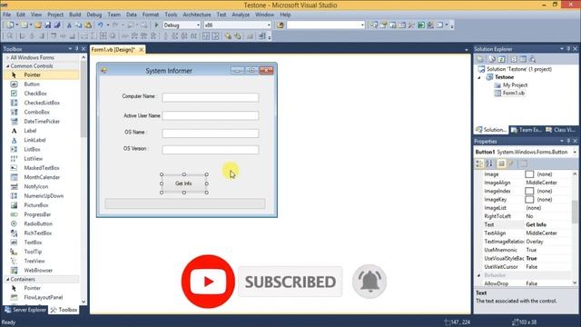Image resolution: width=581 pixels, height=327 pixels.
Task: Close the Form1.vb design tab
Action: click(x=142, y=50)
